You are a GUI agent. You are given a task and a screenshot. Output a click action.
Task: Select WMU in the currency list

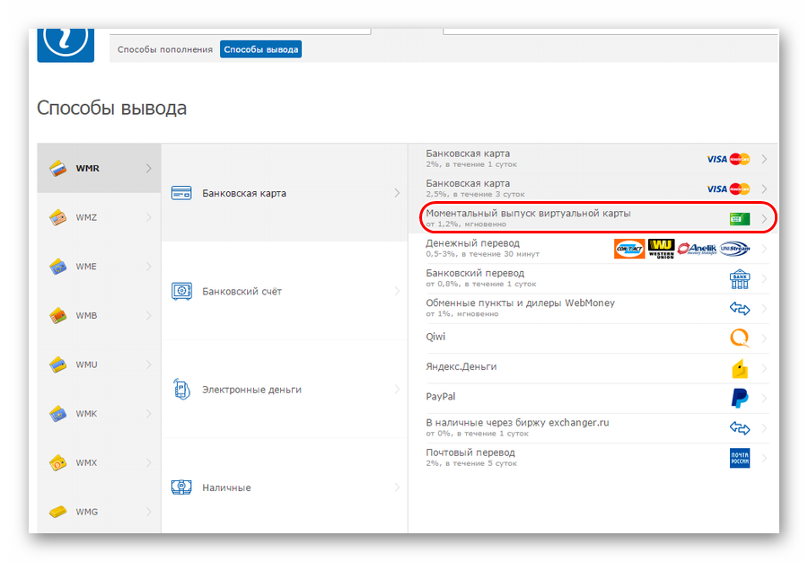(99, 364)
